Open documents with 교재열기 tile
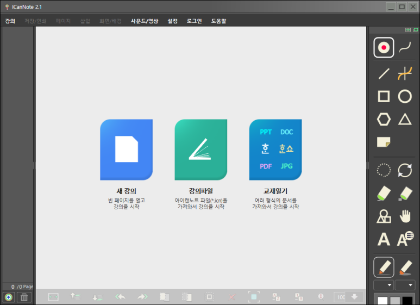Viewport: 420px width, 305px height. [275, 150]
